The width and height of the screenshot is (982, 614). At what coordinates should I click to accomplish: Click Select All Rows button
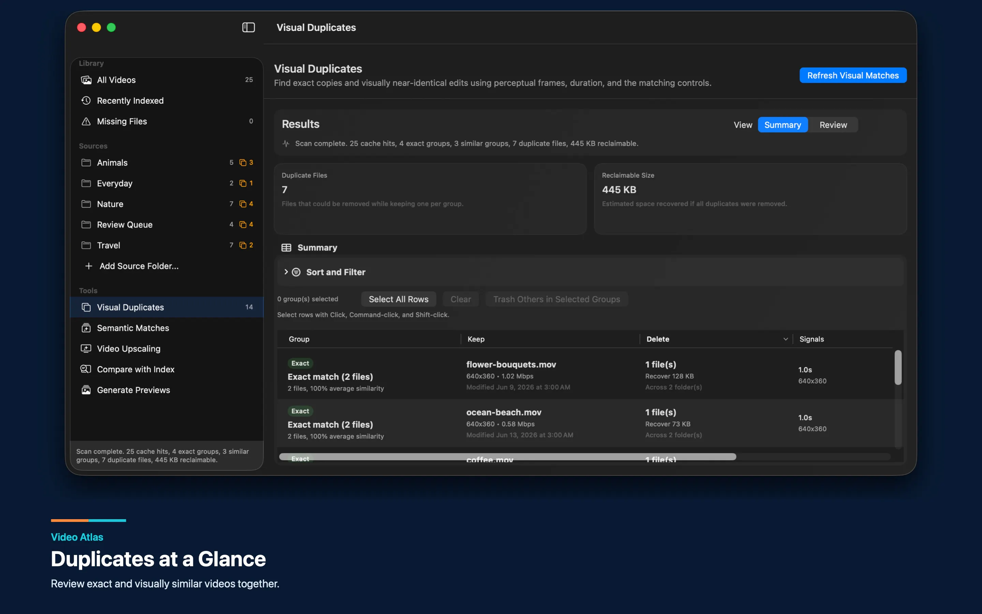(399, 299)
